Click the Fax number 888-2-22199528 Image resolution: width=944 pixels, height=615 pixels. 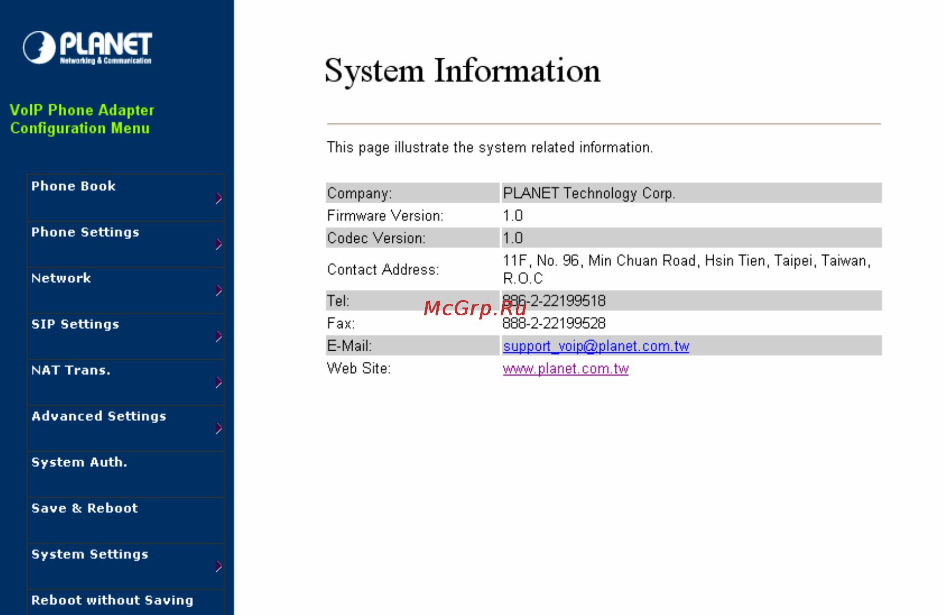coord(554,323)
